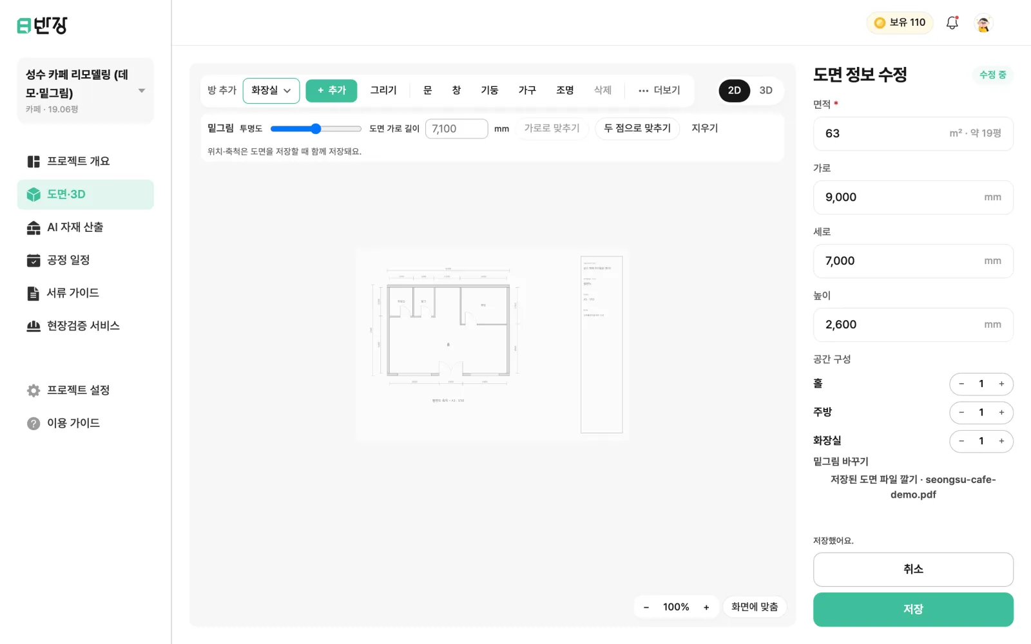This screenshot has width=1031, height=644.
Task: Click the 취소 cancel button
Action: 913,569
